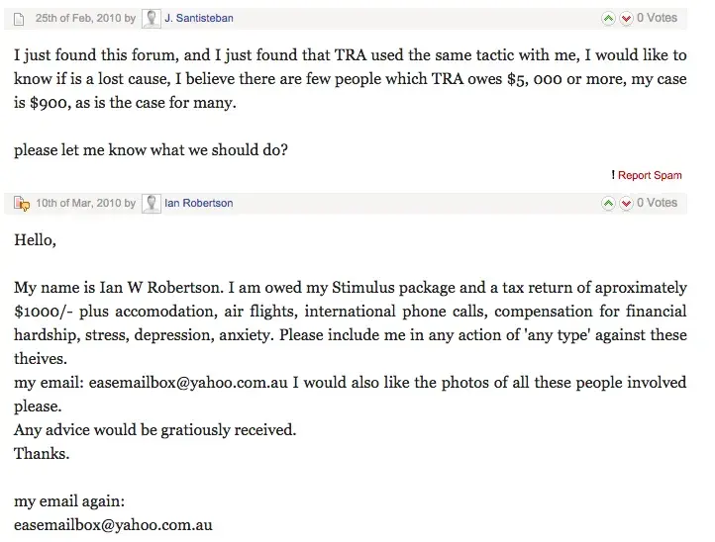This screenshot has height=542, width=715.
Task: Open Ian Robertson's profile link
Action: [x=199, y=204]
